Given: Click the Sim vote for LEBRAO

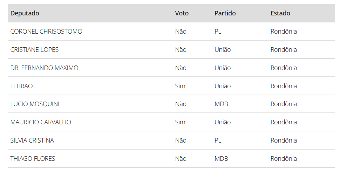Looking at the screenshot, I should [x=180, y=86].
